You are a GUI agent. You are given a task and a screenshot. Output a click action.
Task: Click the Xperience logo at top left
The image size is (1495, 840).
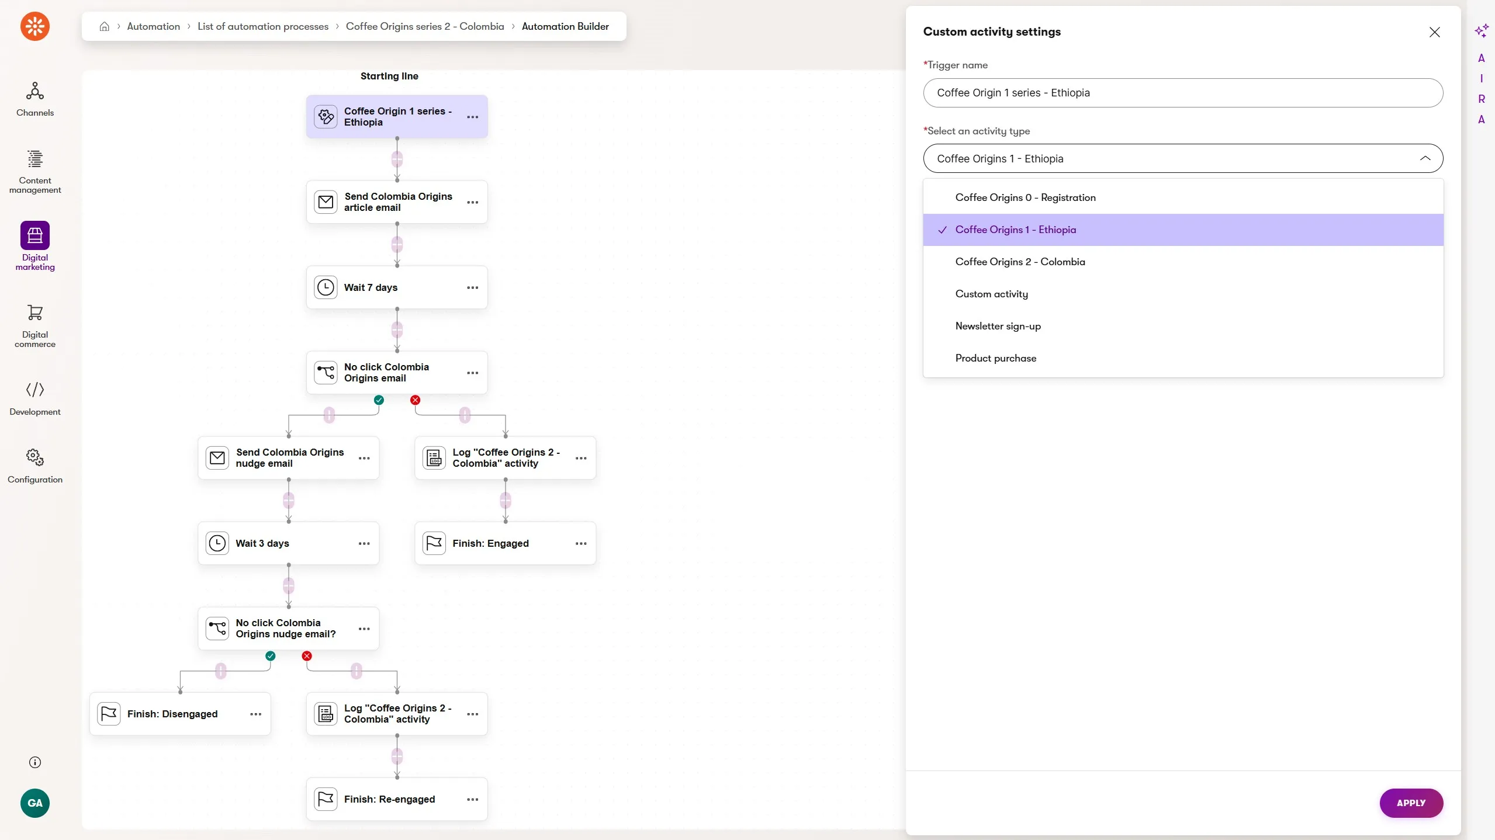pos(34,26)
